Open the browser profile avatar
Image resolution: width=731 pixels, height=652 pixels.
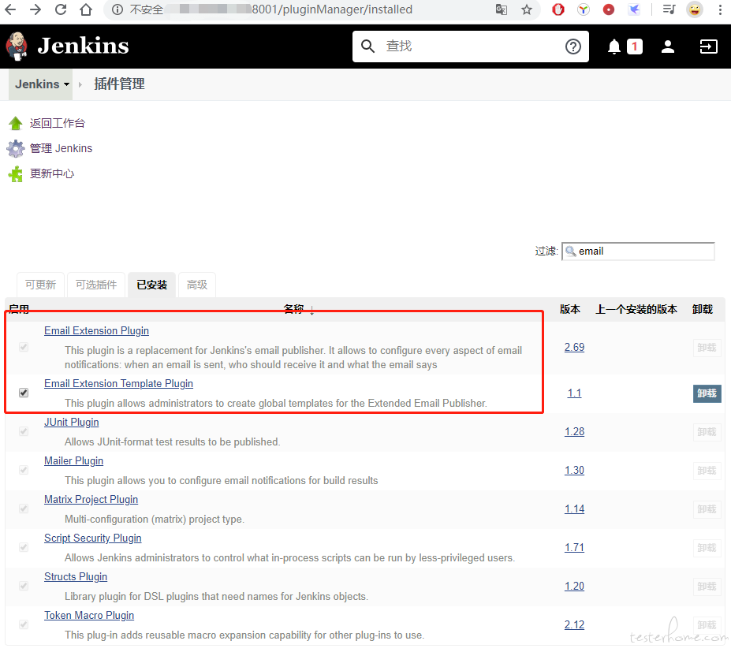click(x=695, y=9)
